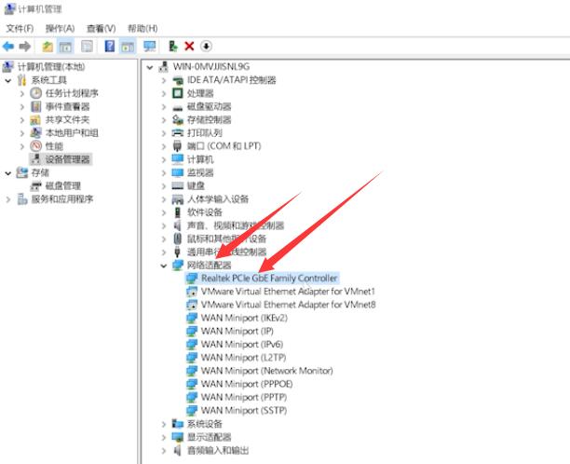Click the properties sheet toolbar icon

(87, 47)
